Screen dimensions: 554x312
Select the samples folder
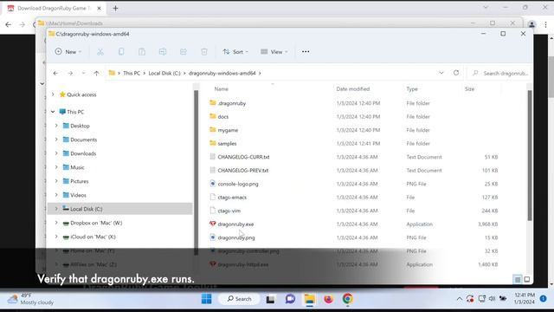point(227,144)
